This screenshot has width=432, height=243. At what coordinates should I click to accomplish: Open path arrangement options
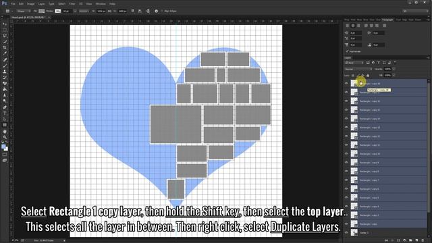click(x=148, y=11)
